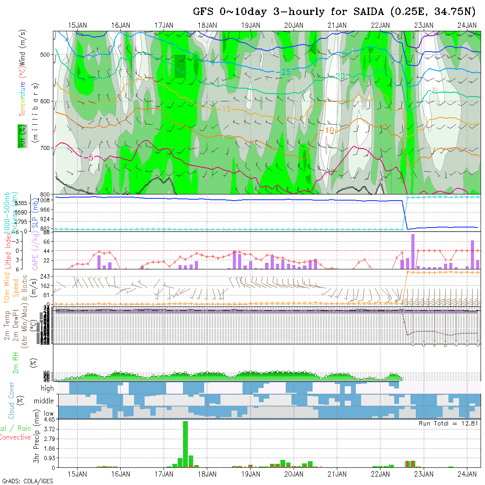Click the GFS SAIDA chart title
This screenshot has width=485, height=485.
pyautogui.click(x=336, y=12)
